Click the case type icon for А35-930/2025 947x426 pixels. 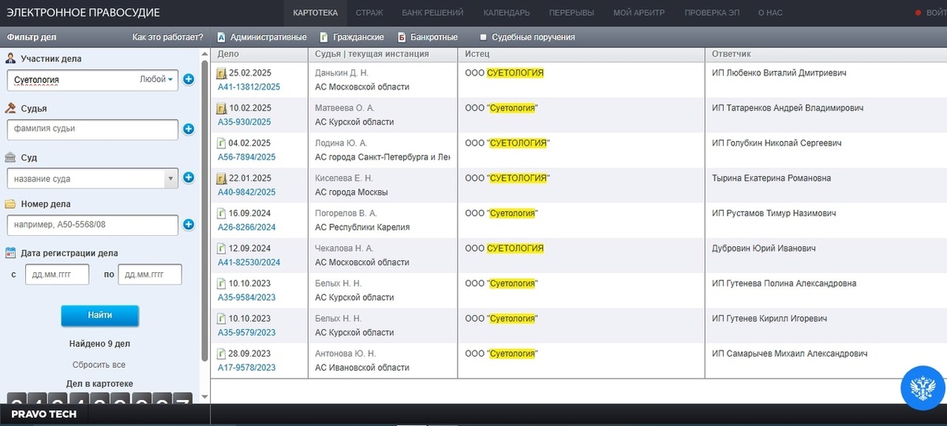pos(222,108)
